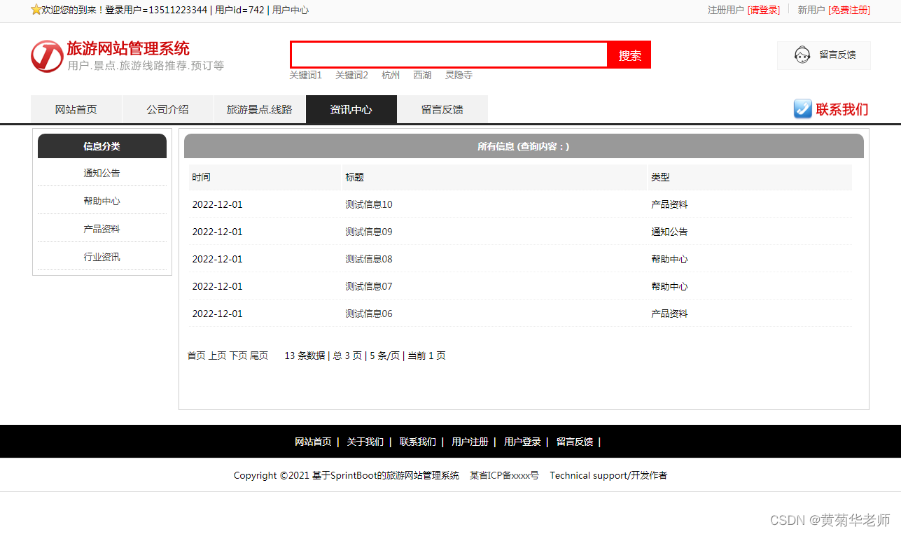
Task: Go to previous page via 上页
Action: click(217, 356)
